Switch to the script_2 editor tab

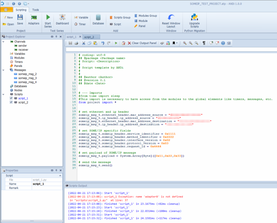[x=89, y=37]
